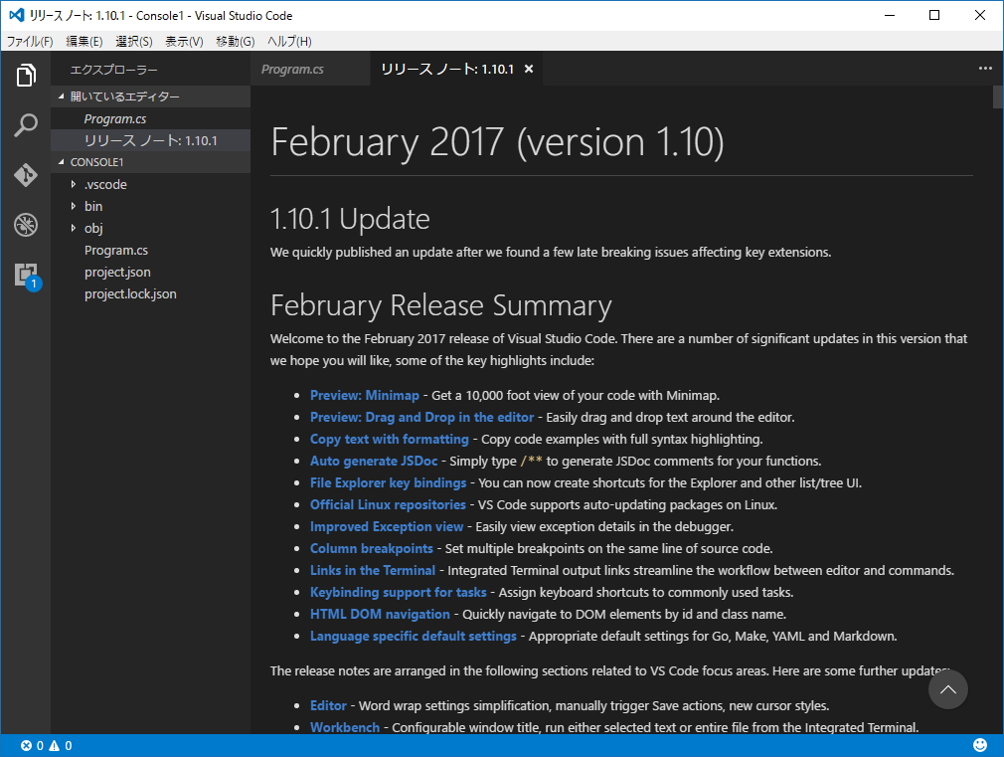Switch to the Program.cs editor tab

point(291,69)
